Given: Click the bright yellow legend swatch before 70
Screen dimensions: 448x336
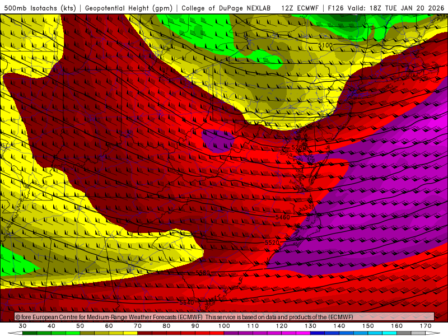Looking at the screenshot, I should point(130,333).
